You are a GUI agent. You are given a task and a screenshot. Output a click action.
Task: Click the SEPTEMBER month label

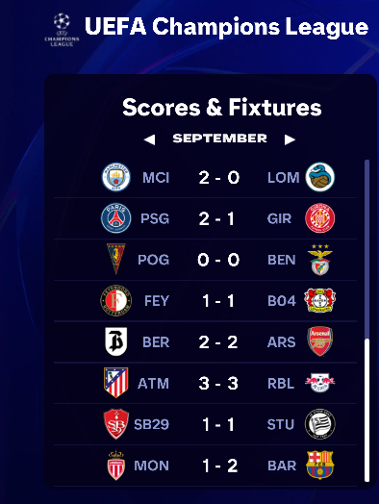pos(220,139)
